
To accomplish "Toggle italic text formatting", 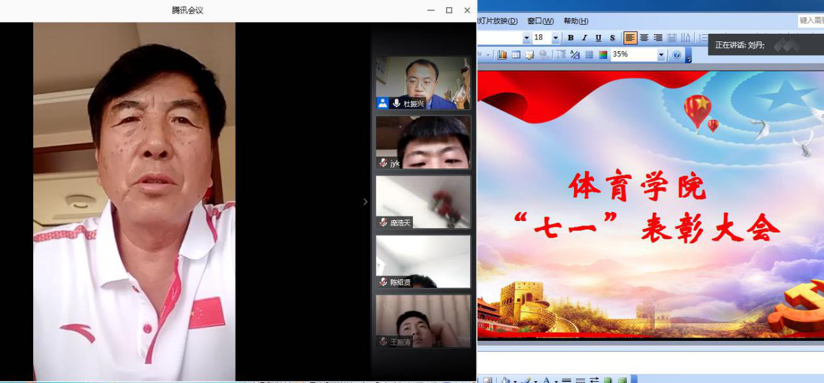I will tap(584, 38).
